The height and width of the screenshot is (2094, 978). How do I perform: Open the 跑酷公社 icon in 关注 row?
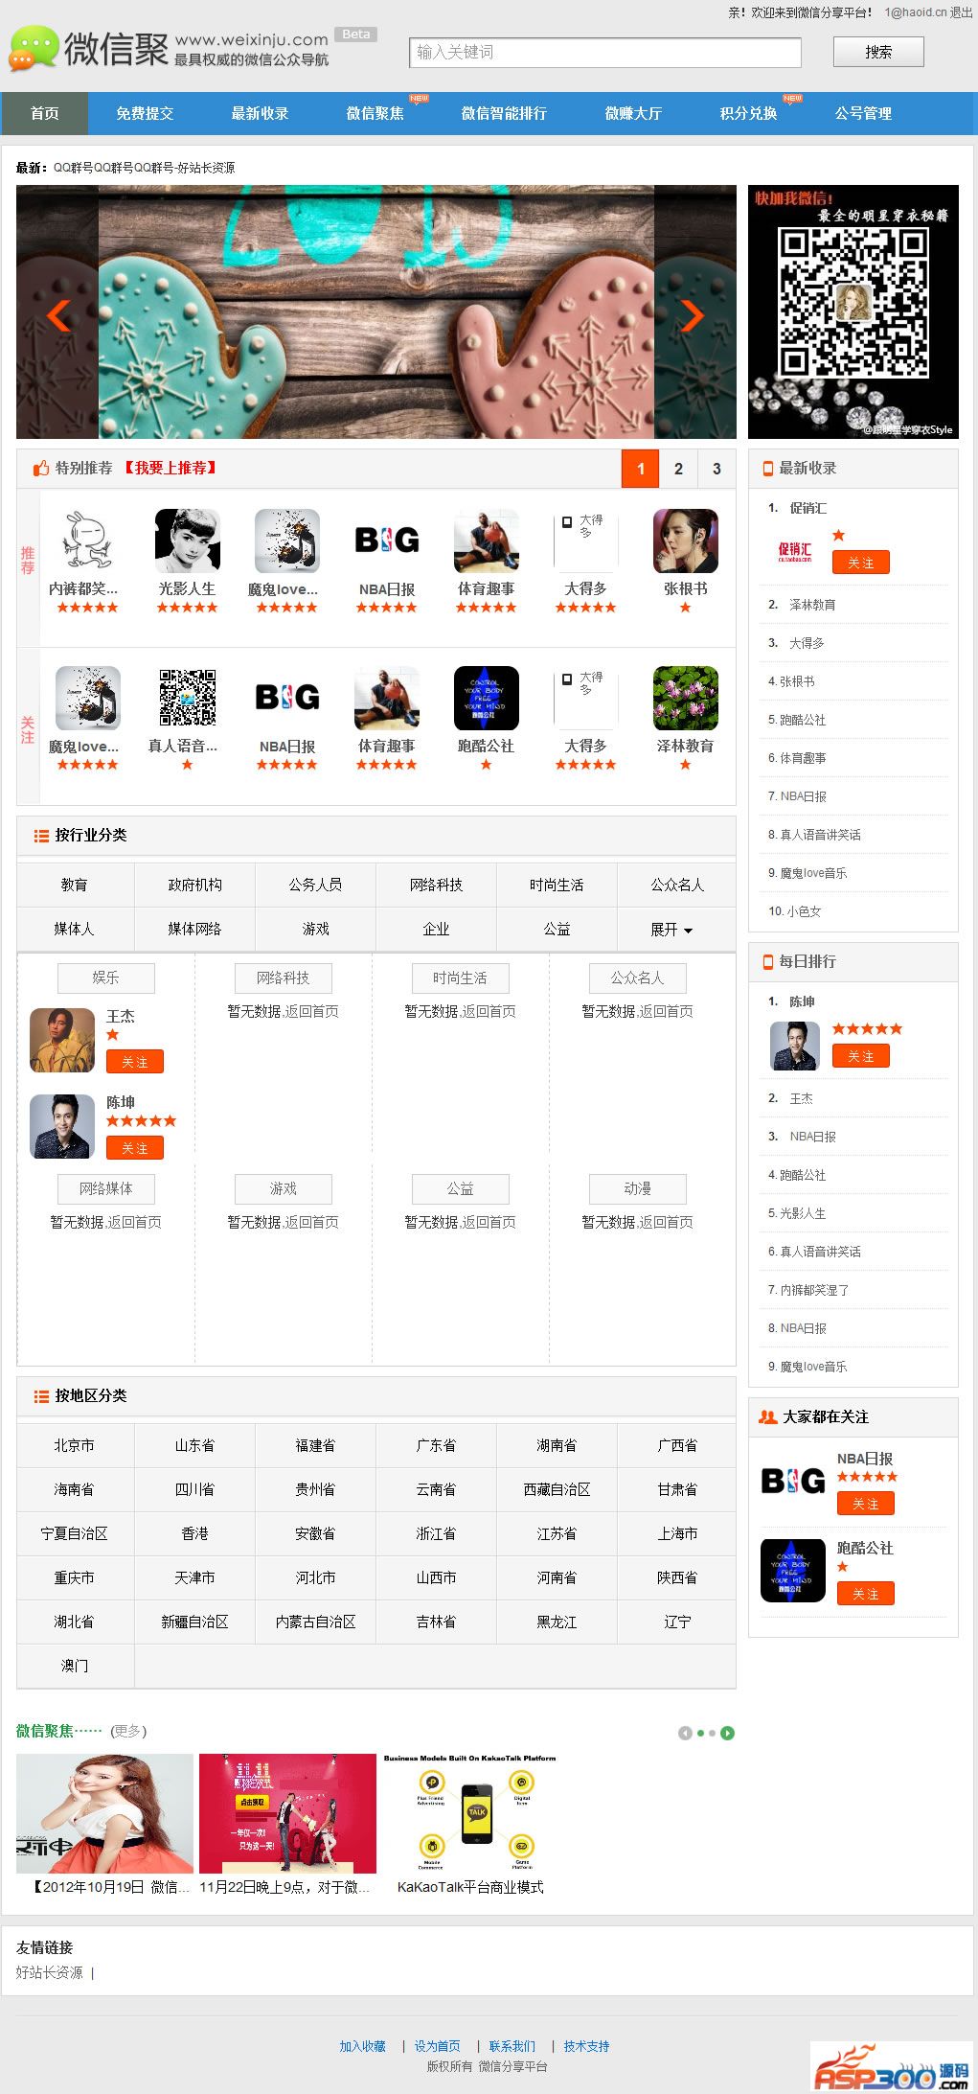486,699
